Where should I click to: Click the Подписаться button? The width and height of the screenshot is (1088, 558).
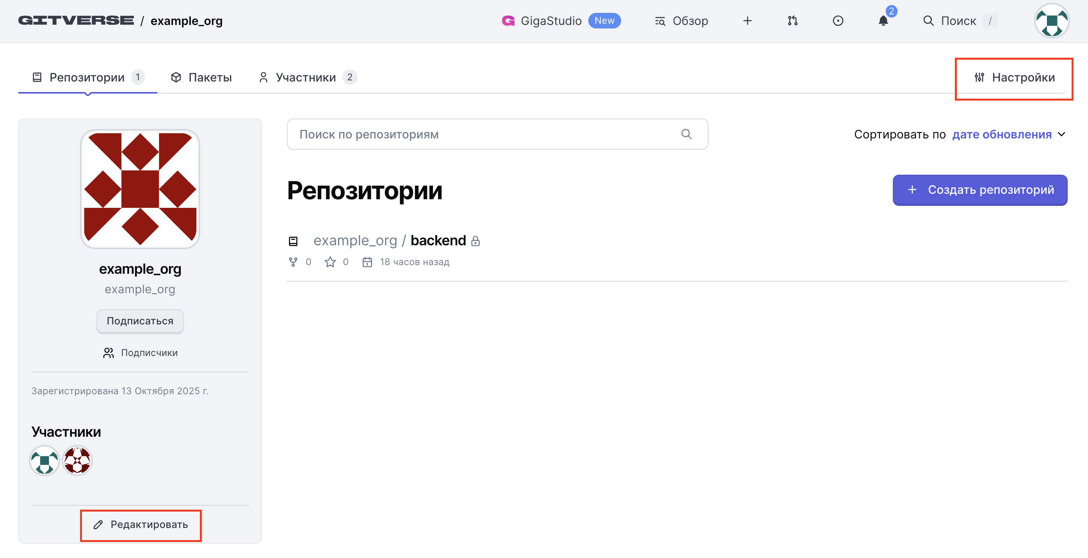pos(140,321)
